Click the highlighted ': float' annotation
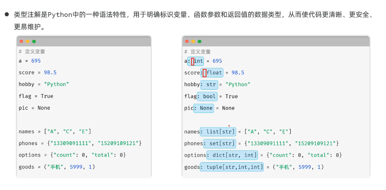 click(212, 73)
